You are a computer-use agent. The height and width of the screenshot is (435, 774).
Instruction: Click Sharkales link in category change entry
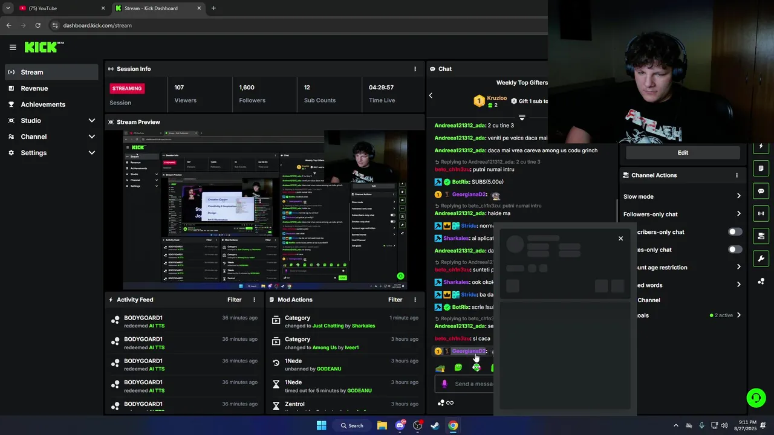coord(363,326)
